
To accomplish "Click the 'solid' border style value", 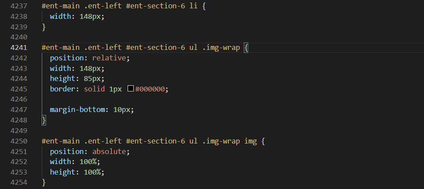I will (x=94, y=89).
